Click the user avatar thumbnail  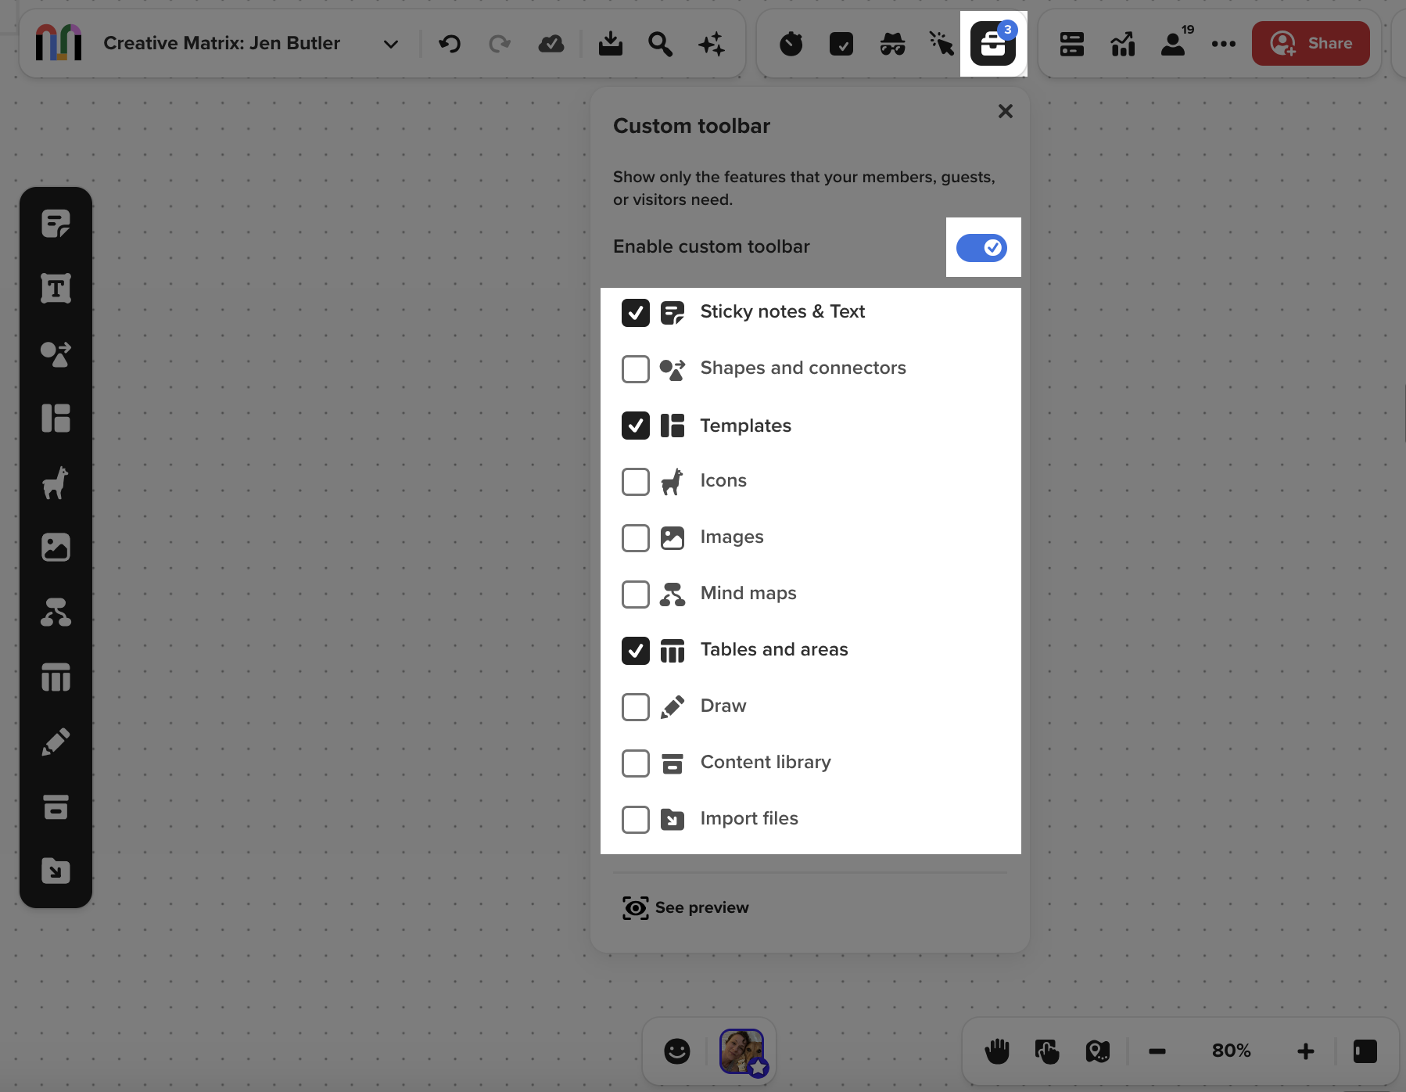coord(741,1051)
